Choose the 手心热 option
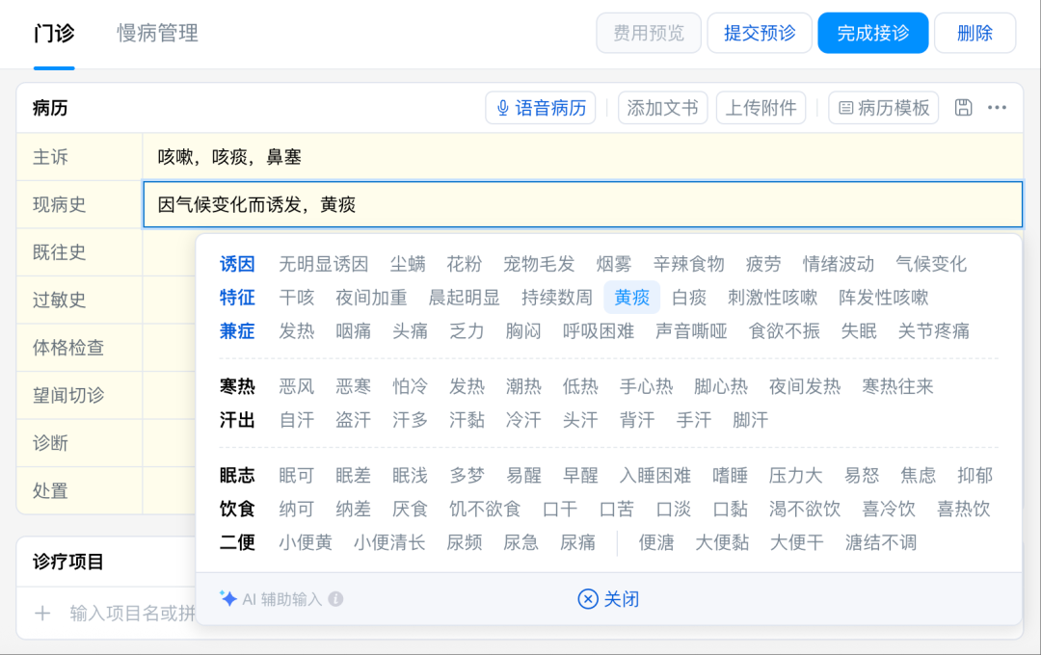The image size is (1041, 655). point(646,386)
